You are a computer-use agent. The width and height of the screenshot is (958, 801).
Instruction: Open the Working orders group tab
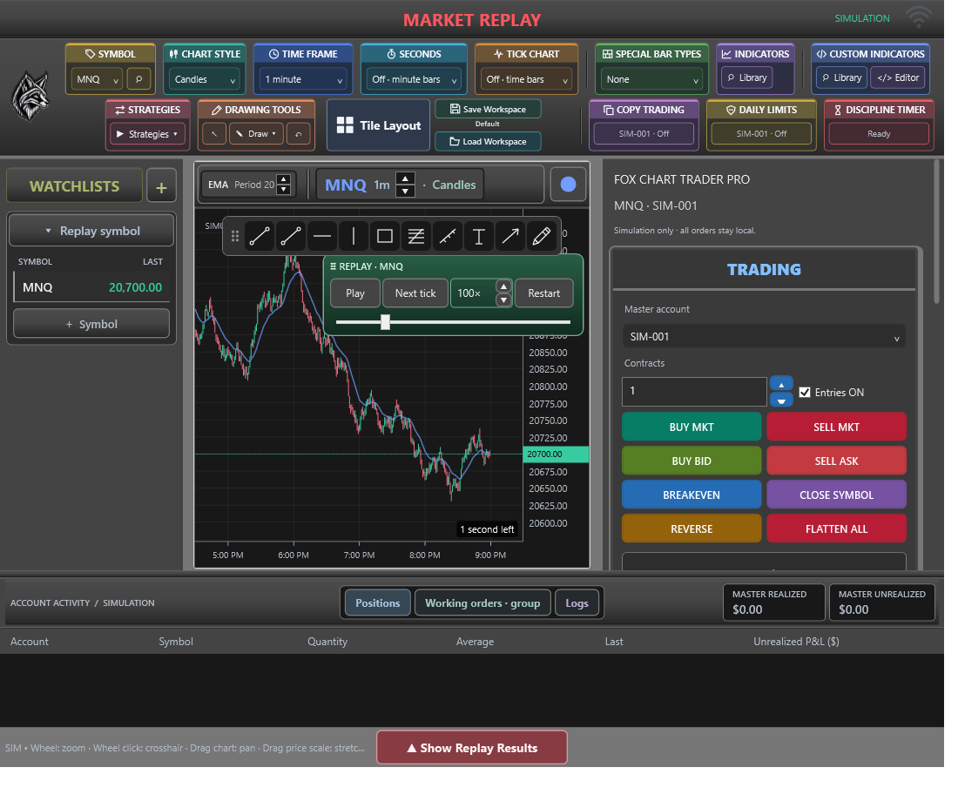click(x=482, y=603)
